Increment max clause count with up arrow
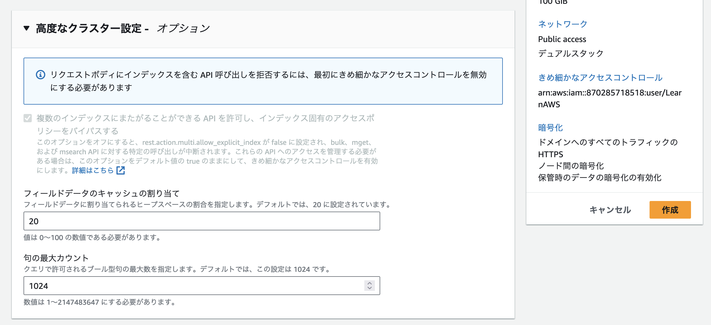 tap(370, 283)
